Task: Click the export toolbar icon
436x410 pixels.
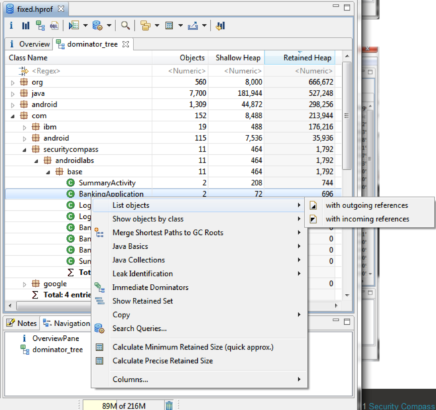Action: coord(193,25)
